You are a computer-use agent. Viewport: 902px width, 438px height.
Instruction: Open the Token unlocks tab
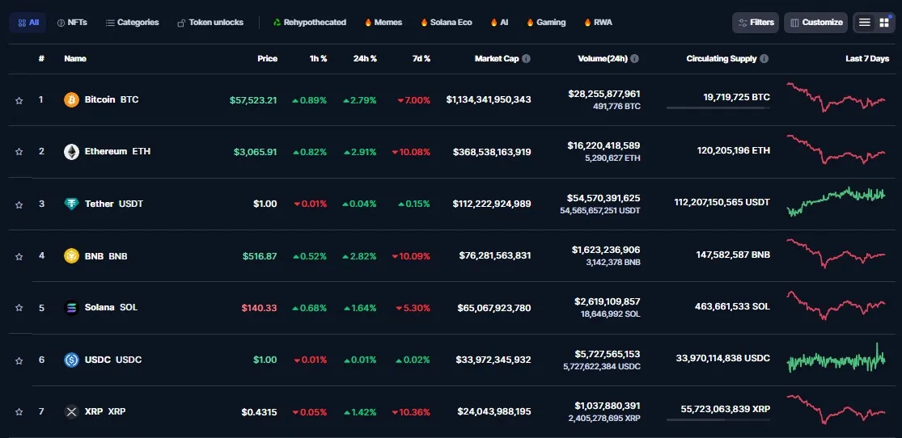(210, 23)
